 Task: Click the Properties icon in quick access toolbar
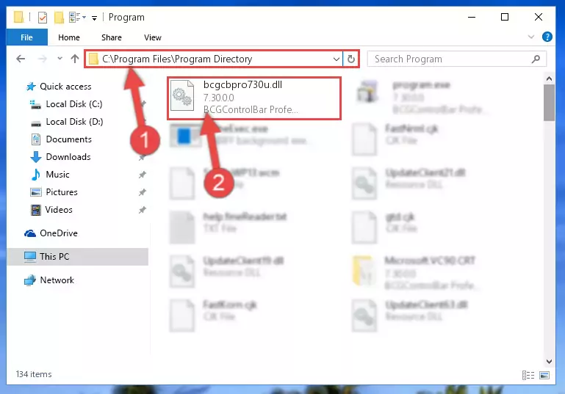[43, 18]
